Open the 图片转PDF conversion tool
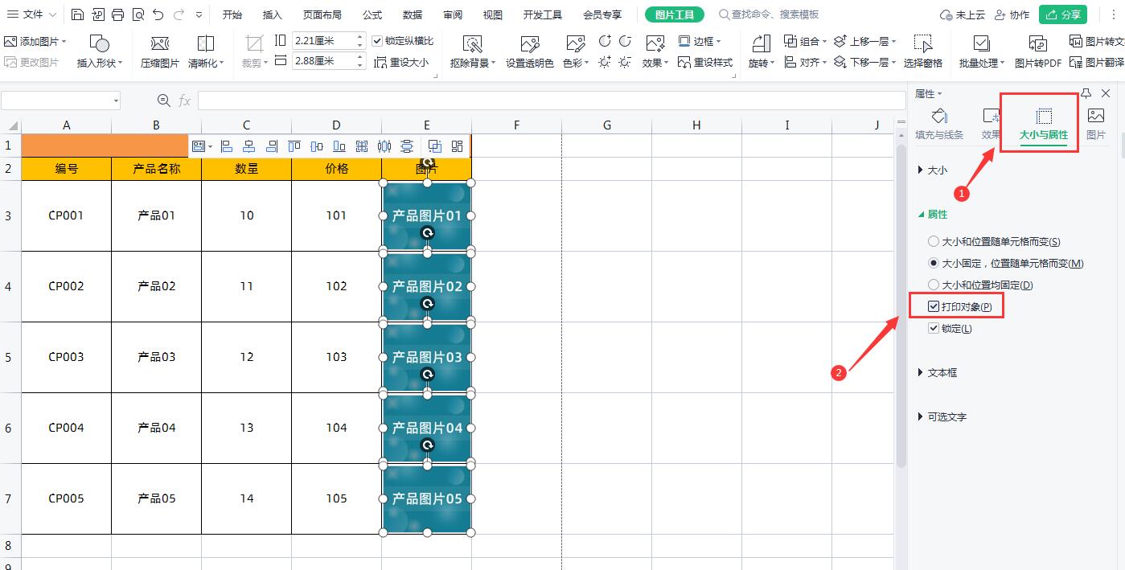The height and width of the screenshot is (570, 1125). click(1037, 48)
